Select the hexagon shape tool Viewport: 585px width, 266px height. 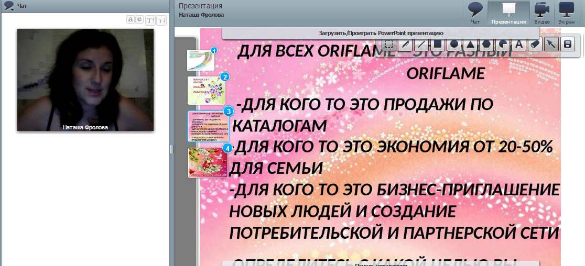tap(486, 45)
